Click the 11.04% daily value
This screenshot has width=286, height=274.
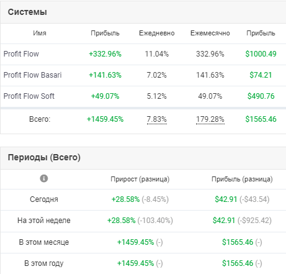pos(157,54)
